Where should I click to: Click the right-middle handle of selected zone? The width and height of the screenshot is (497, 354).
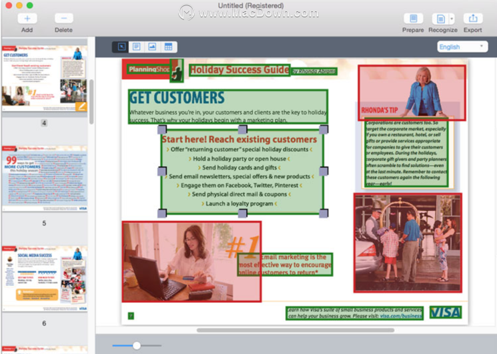324,171
